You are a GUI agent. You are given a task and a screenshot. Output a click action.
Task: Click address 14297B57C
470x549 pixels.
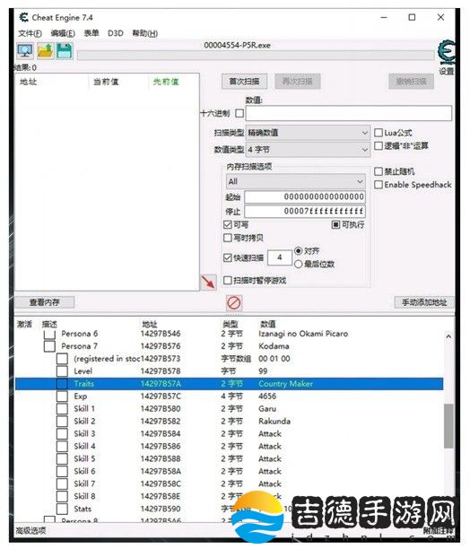point(161,396)
